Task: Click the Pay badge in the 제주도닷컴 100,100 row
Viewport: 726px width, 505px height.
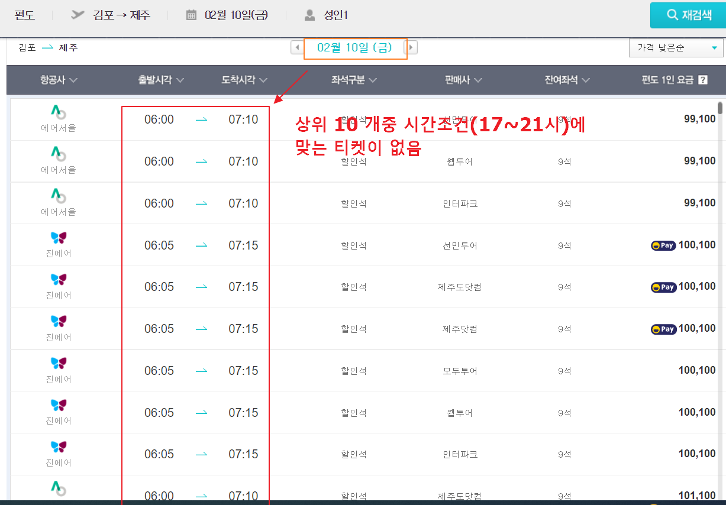Action: [663, 287]
